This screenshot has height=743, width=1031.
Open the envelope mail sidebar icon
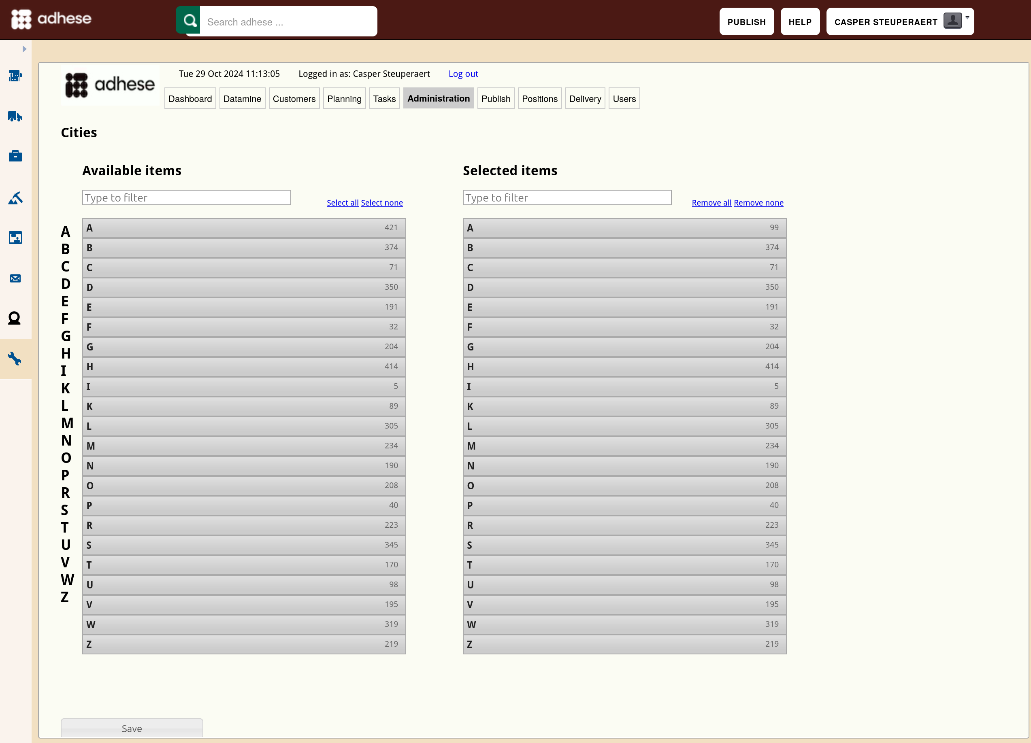(15, 278)
